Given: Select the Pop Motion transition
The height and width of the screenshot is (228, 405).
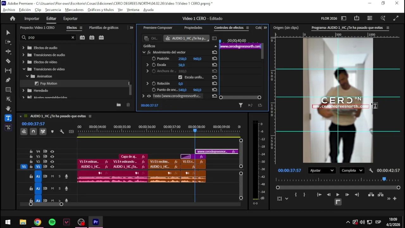Looking at the screenshot, I should coord(48,83).
